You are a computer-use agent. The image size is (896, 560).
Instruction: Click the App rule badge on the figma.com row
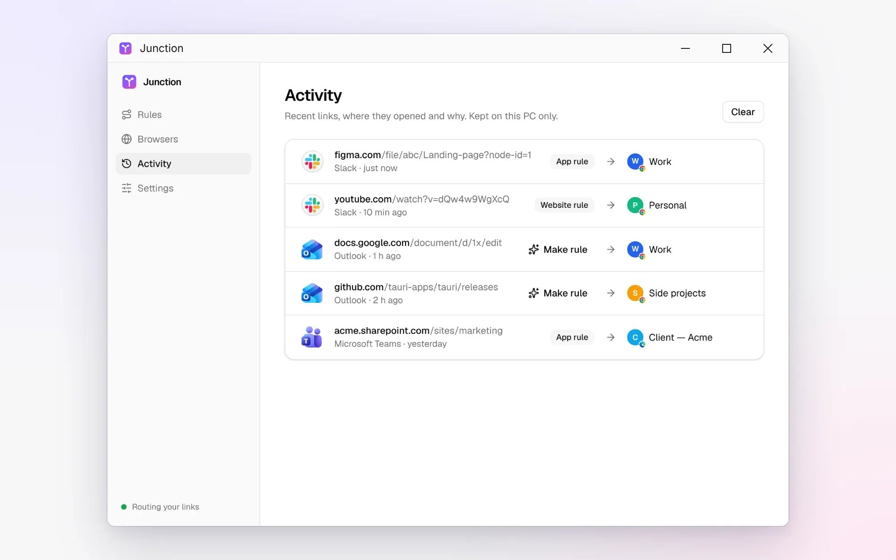[572, 162]
